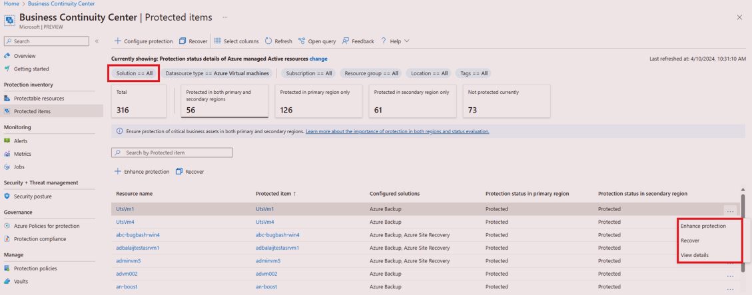Navigate to Vaults
The image size is (752, 295).
click(x=22, y=281)
